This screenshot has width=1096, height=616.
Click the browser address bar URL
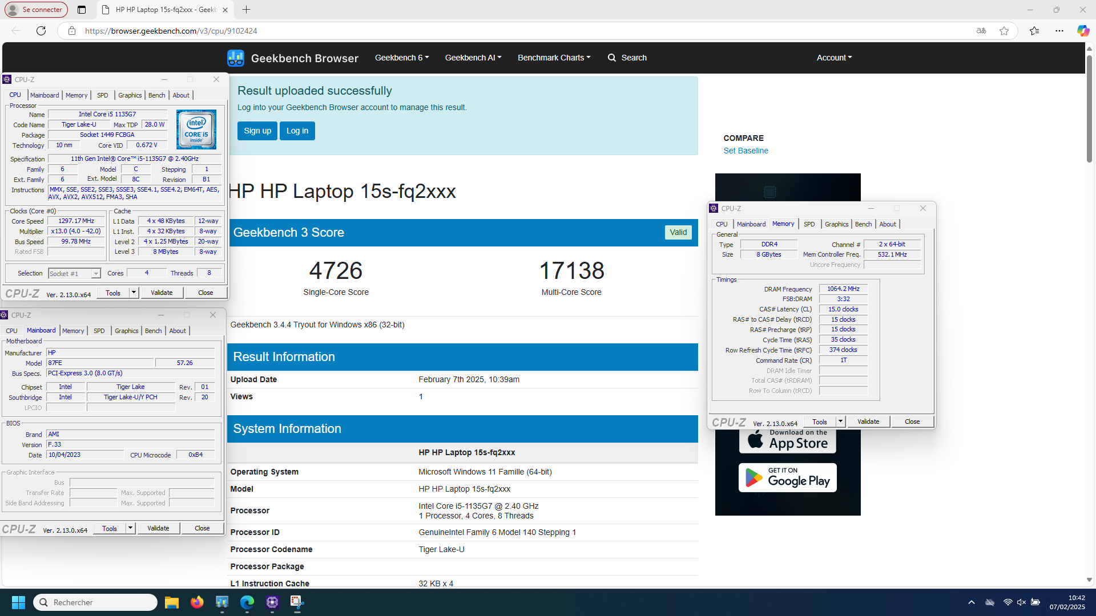click(x=171, y=31)
